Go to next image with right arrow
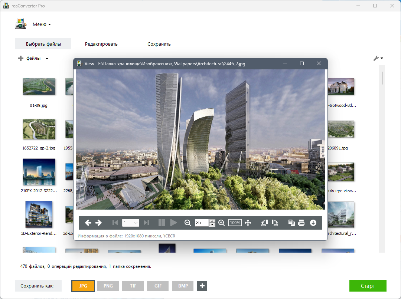Image resolution: width=401 pixels, height=299 pixels. point(98,223)
